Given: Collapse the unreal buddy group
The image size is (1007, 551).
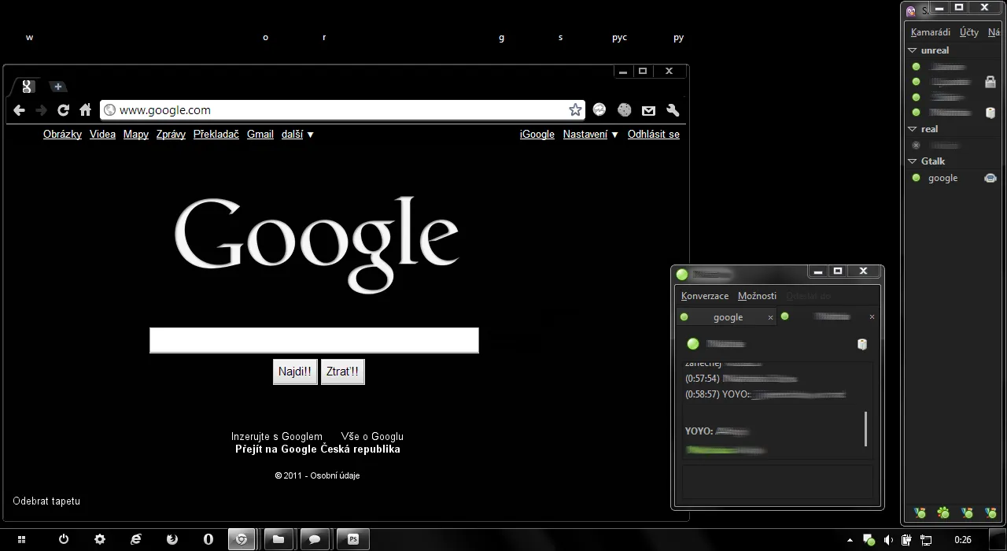Looking at the screenshot, I should point(913,50).
